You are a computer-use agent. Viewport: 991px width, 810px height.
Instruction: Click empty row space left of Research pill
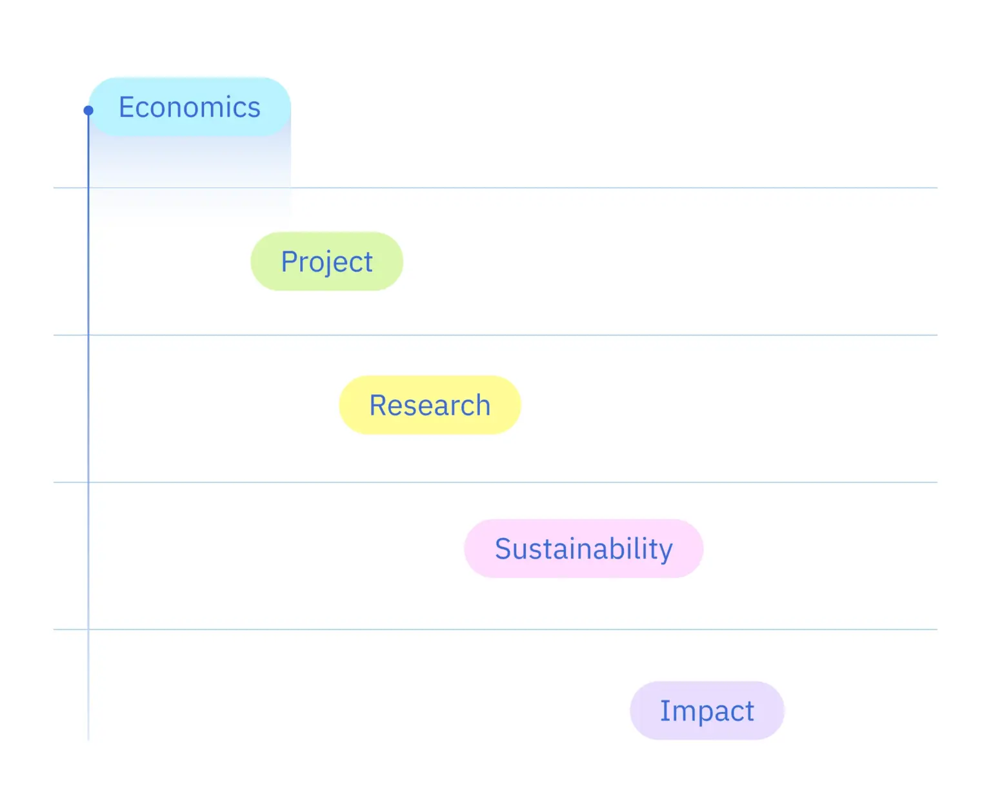(214, 405)
